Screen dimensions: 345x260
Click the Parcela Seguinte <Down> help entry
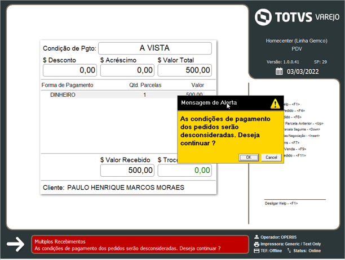coord(302,129)
